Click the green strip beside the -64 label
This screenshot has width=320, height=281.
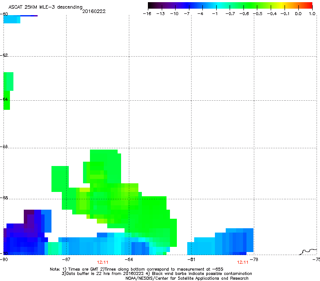[7, 100]
